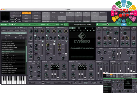This screenshot has width=137, height=93.
Task: Click the Legato button
Action: click(63, 83)
